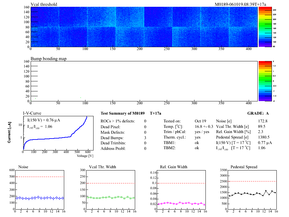Click the "I(150 V) = 0.76 µA" annotation

click(44, 120)
